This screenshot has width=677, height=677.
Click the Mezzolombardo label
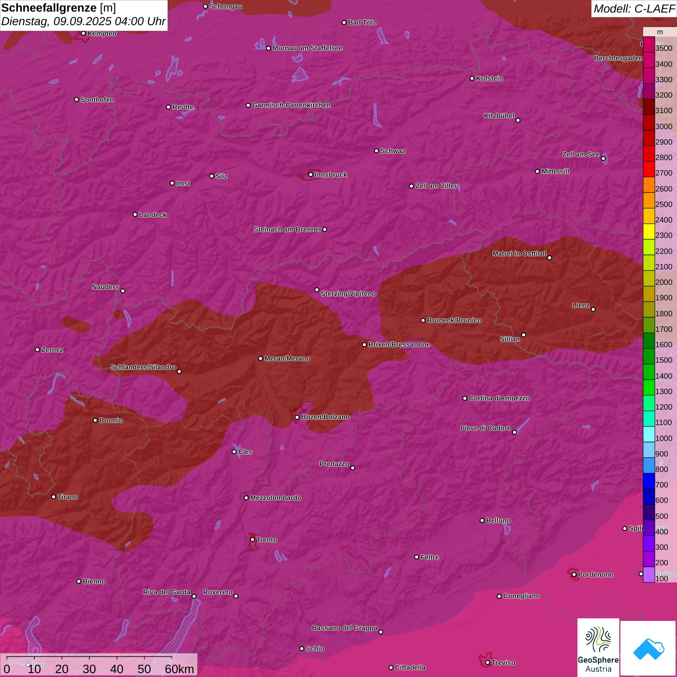coord(276,498)
